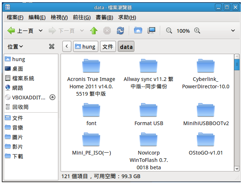Go to the 文件 path bar button
This screenshot has width=243, height=184.
coord(108,46)
